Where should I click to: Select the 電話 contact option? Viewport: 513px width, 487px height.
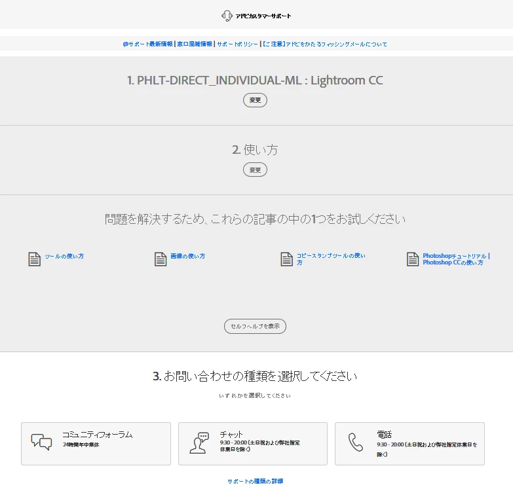[x=409, y=444]
